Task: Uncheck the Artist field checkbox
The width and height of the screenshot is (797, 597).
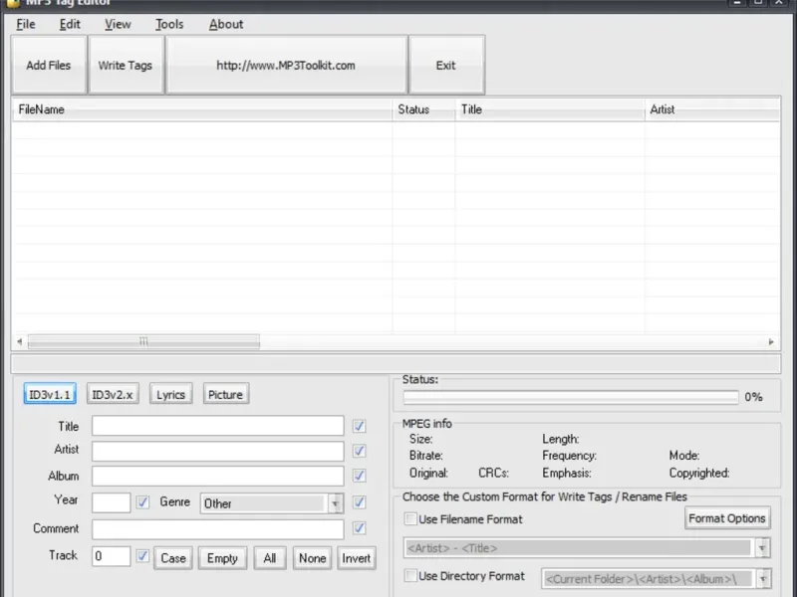Action: pos(359,451)
